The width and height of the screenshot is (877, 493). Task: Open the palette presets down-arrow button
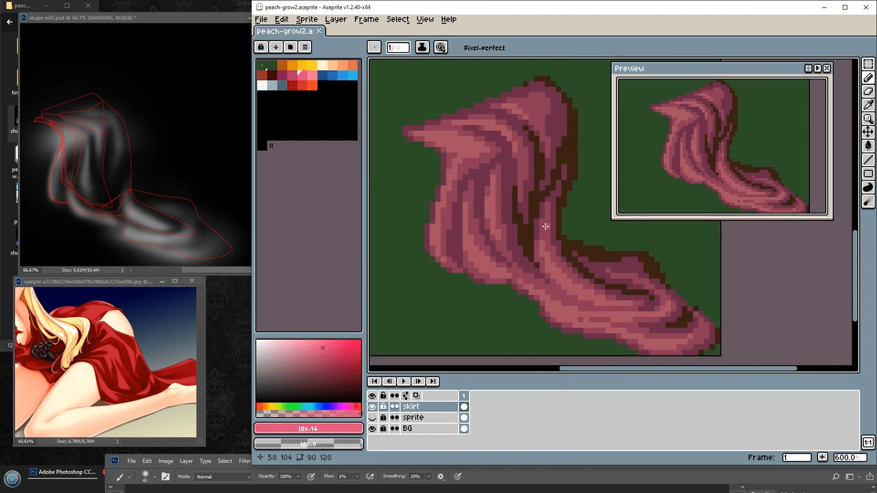pos(275,47)
